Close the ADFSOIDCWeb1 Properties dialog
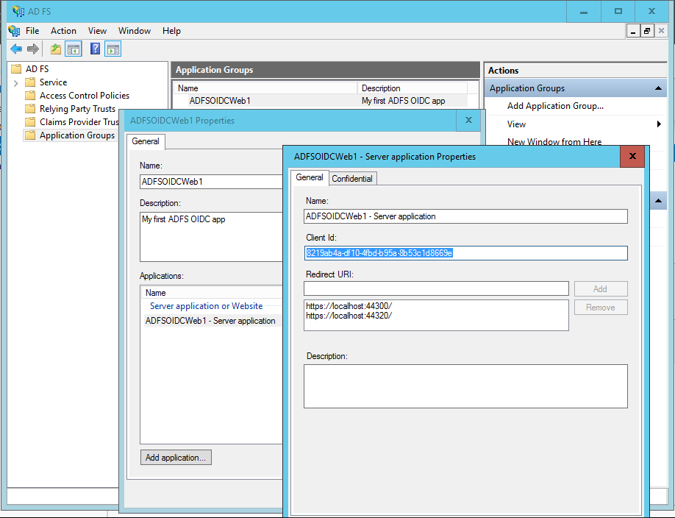The image size is (675, 518). pos(469,120)
